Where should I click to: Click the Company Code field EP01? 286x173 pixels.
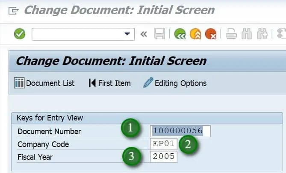tap(164, 144)
